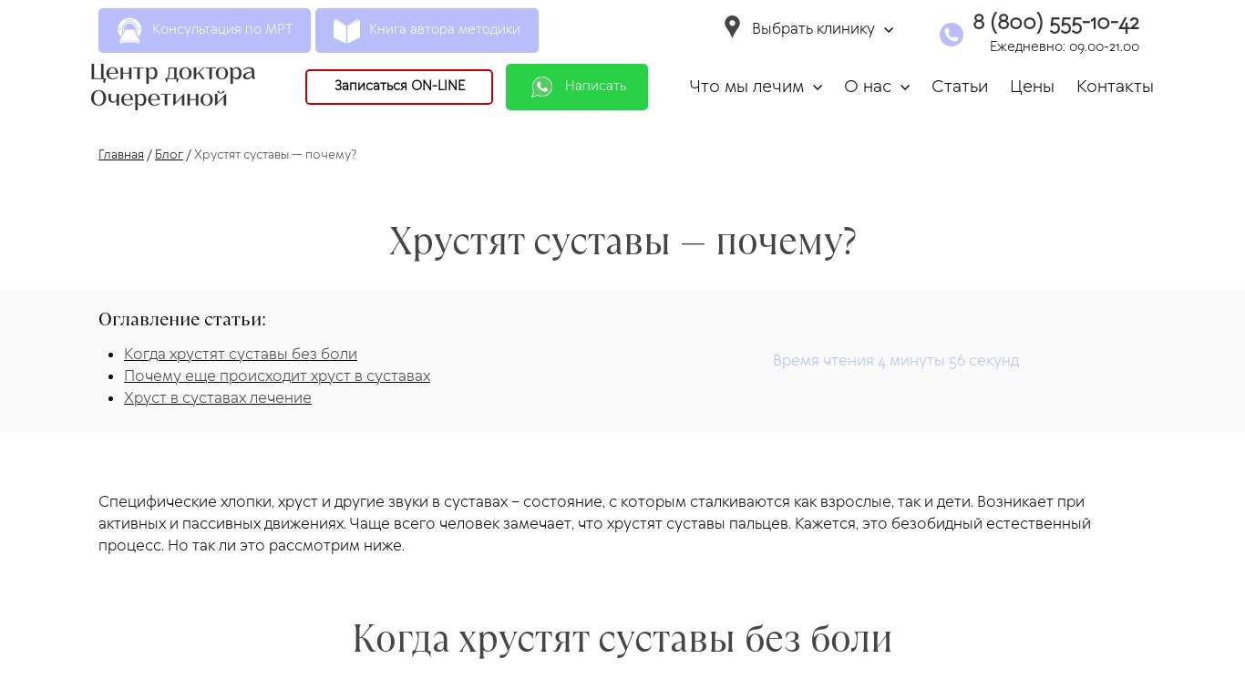The height and width of the screenshot is (700, 1245).
Task: Open the "Статьи" menu item
Action: pyautogui.click(x=959, y=87)
